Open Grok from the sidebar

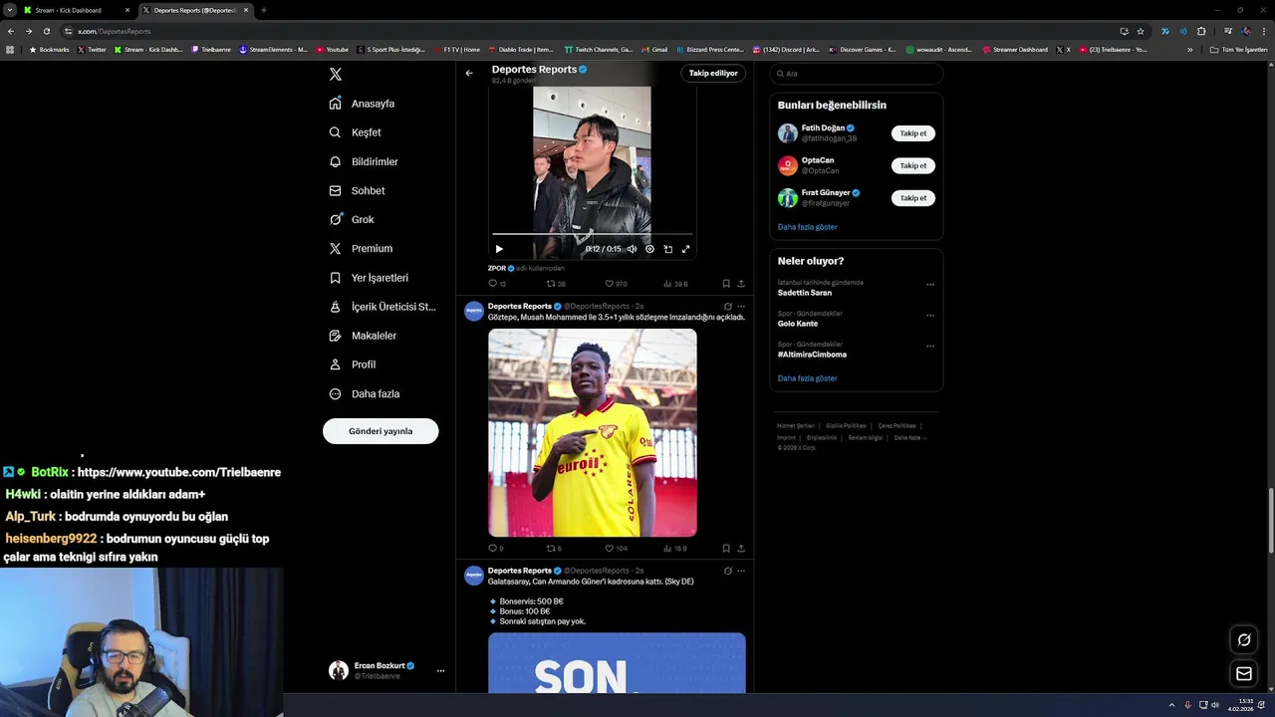[352, 219]
